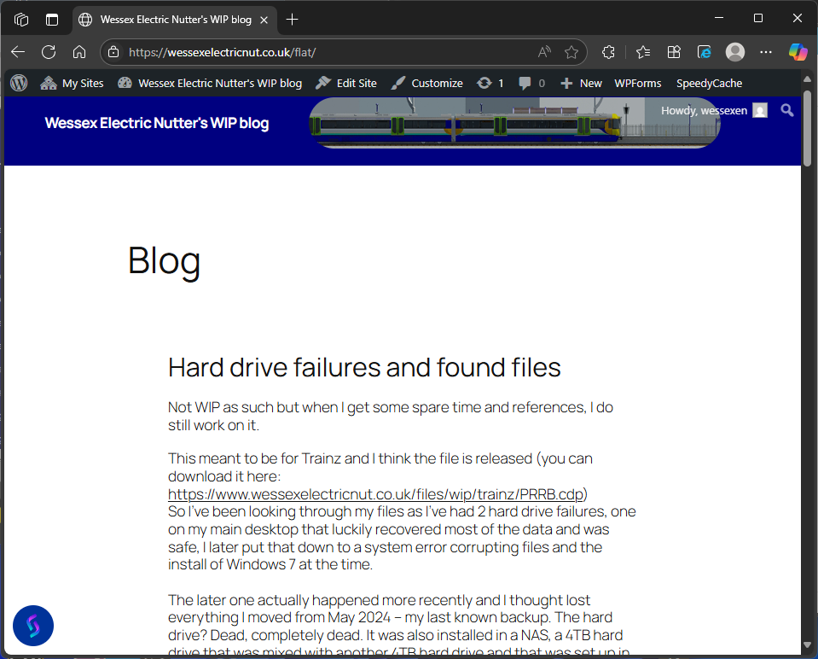Click the Blog page heading
The height and width of the screenshot is (659, 818).
(x=164, y=260)
